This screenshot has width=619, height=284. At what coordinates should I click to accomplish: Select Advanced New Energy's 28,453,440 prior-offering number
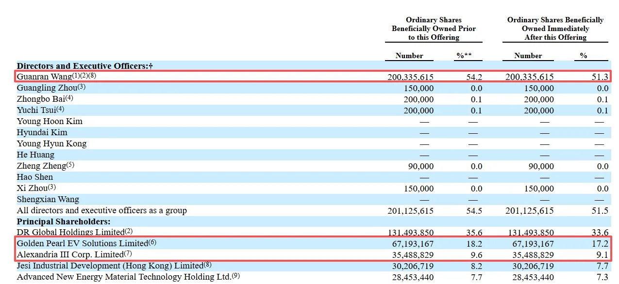click(x=413, y=277)
